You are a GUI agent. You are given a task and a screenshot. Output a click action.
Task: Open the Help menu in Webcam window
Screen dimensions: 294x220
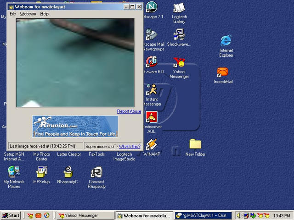pos(44,14)
